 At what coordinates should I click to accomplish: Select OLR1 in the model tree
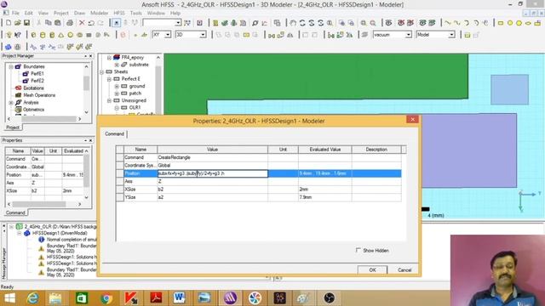click(x=135, y=108)
